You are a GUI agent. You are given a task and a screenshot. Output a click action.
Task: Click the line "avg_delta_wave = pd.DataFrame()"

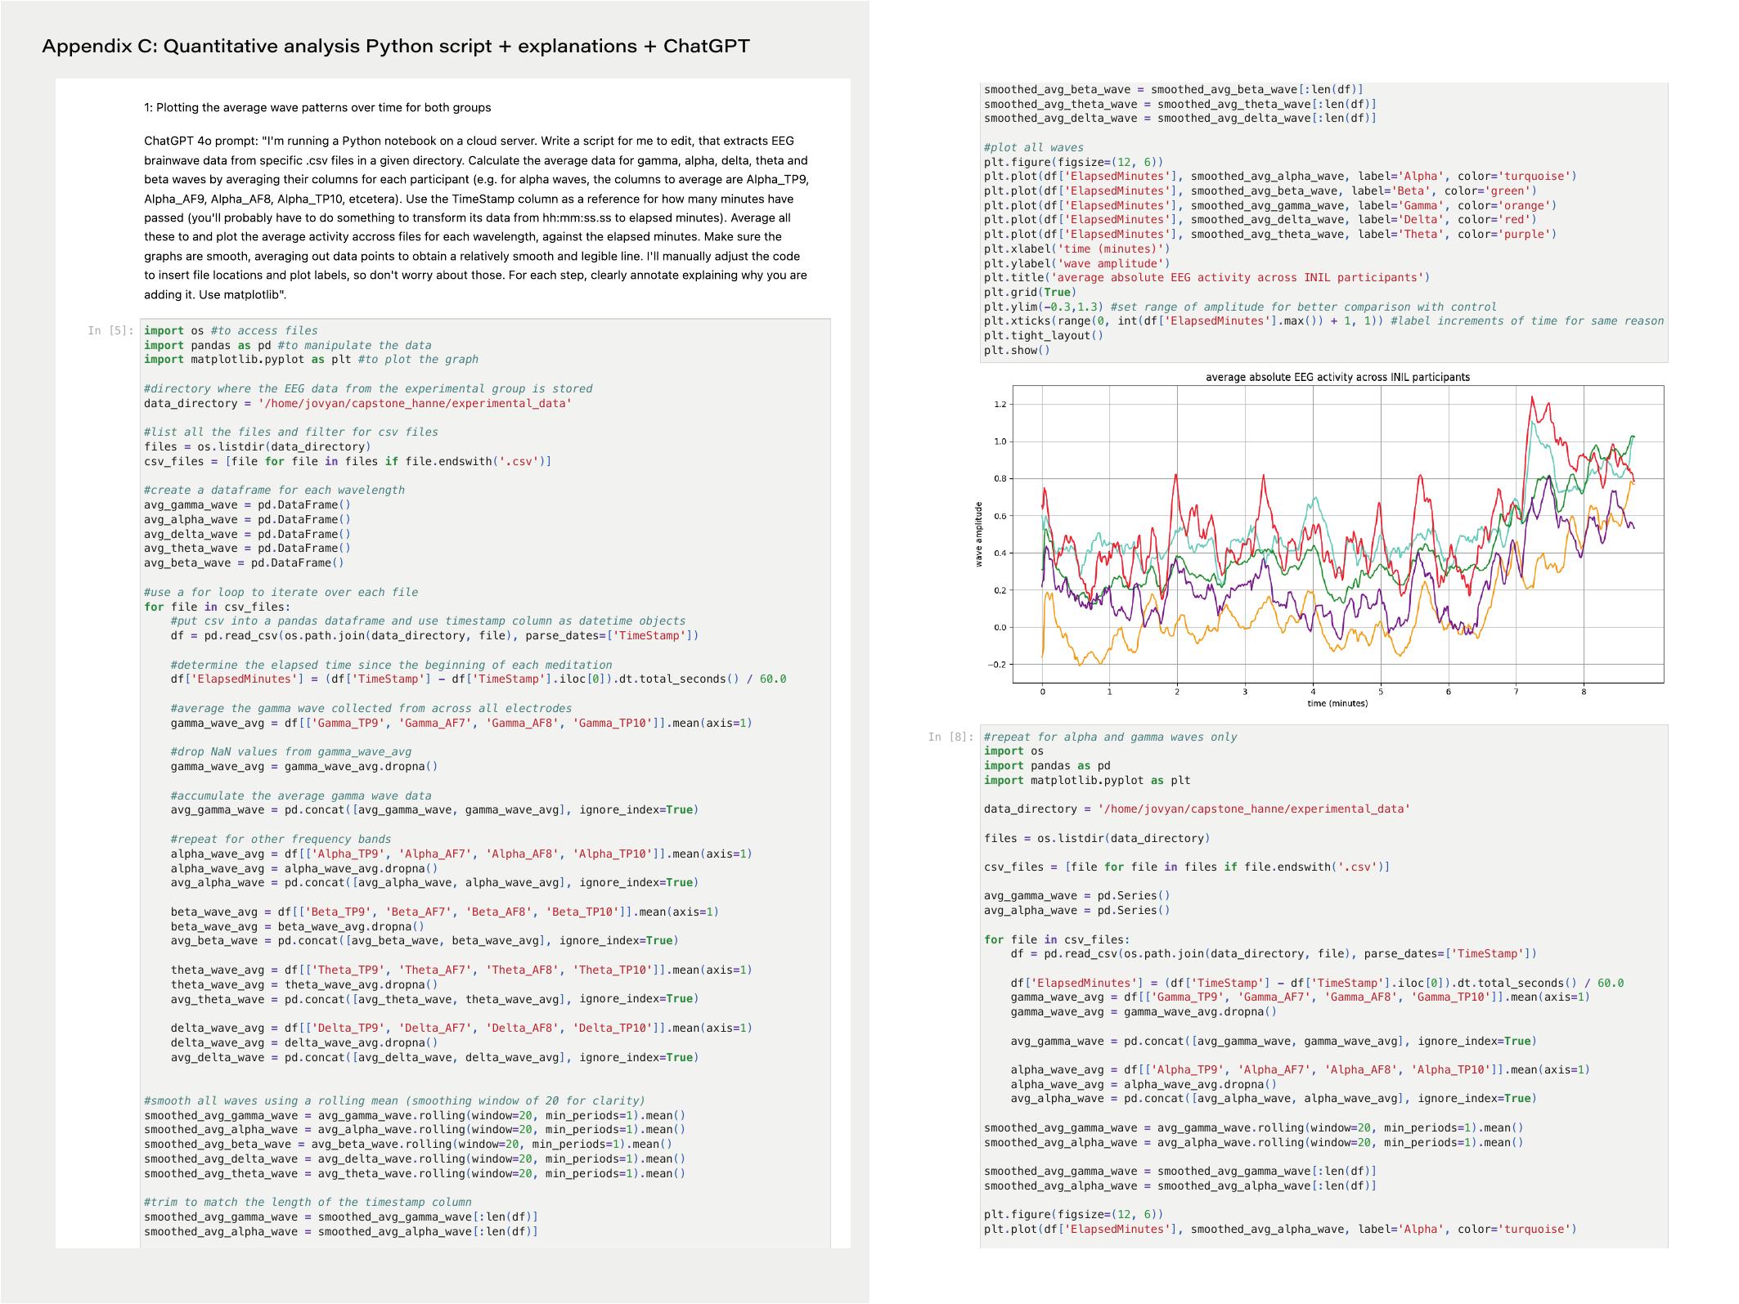247,534
